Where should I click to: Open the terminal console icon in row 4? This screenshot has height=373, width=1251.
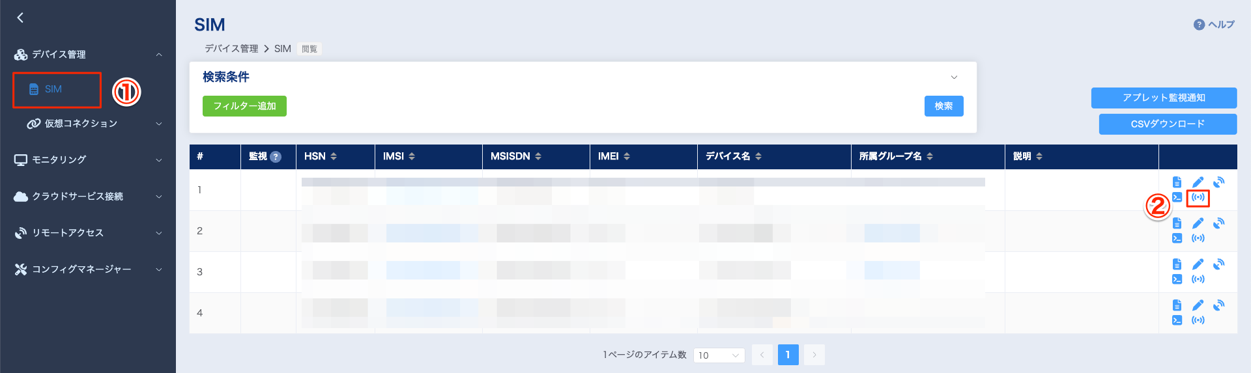coord(1177,320)
